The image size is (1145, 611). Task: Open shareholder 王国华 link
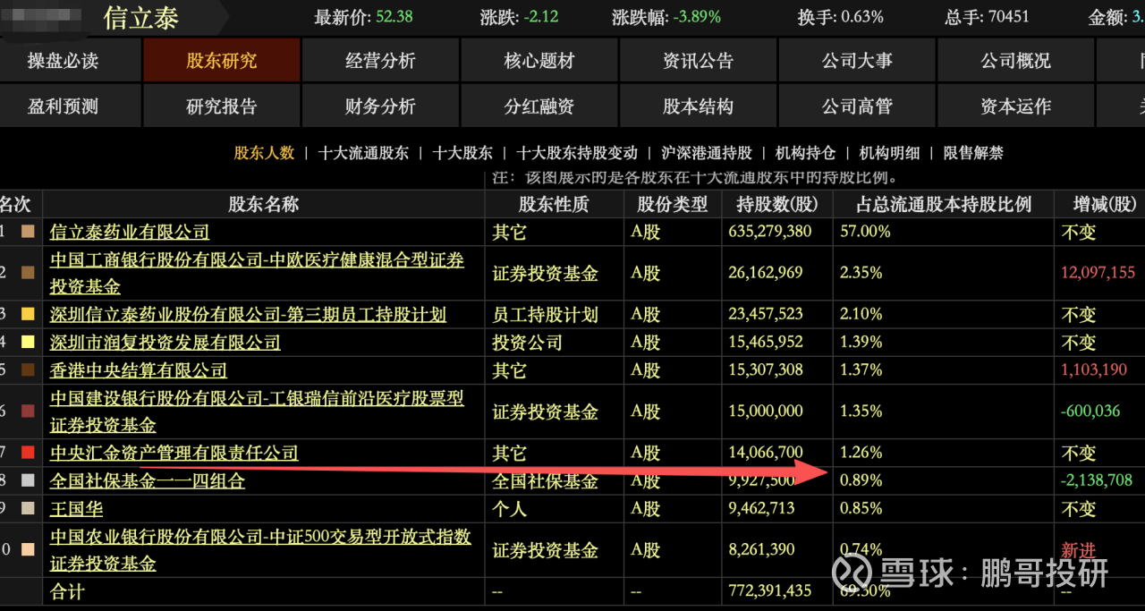tap(76, 508)
